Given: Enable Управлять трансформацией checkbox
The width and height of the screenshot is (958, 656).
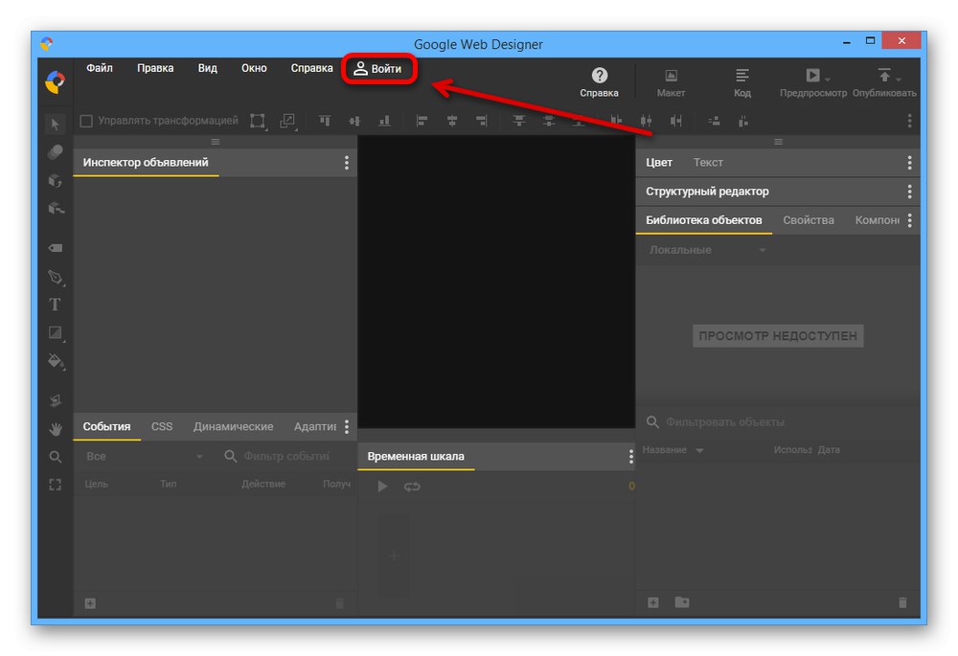Looking at the screenshot, I should point(86,121).
